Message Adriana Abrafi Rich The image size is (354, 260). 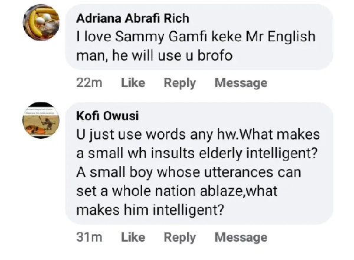coord(241,83)
